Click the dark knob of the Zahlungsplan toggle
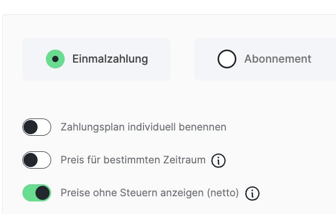This screenshot has height=214, width=336. tap(31, 127)
